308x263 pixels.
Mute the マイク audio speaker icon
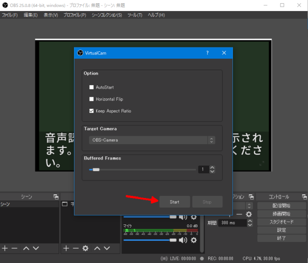[x=183, y=240]
